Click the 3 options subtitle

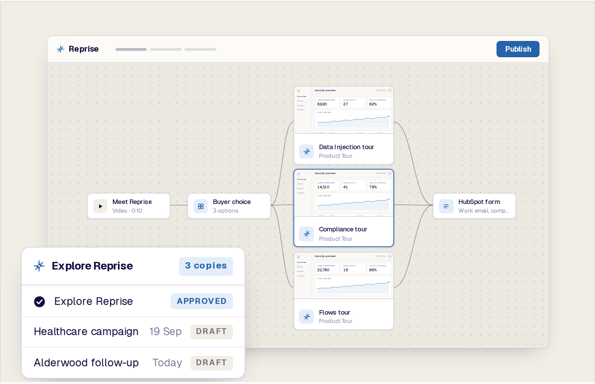click(226, 211)
